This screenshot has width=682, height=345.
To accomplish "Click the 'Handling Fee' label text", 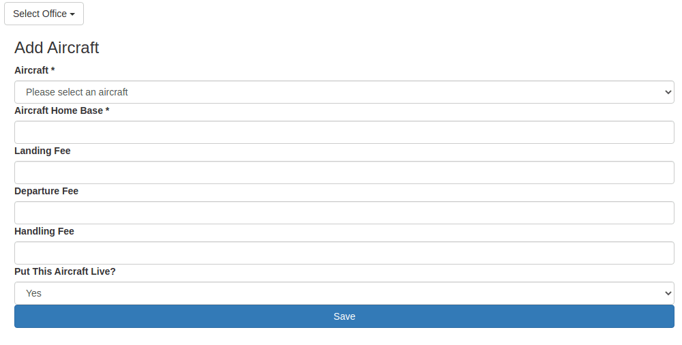I will [x=44, y=231].
